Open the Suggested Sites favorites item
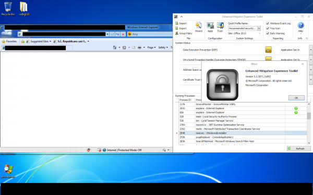Image resolution: width=313 pixels, height=195 pixels. coord(39,42)
